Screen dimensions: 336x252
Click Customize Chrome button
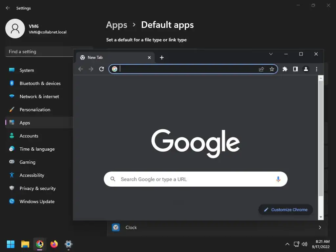tap(286, 210)
